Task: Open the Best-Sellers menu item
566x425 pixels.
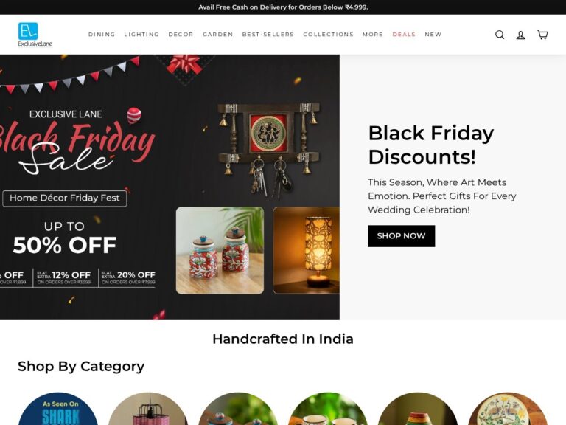Action: pos(268,35)
